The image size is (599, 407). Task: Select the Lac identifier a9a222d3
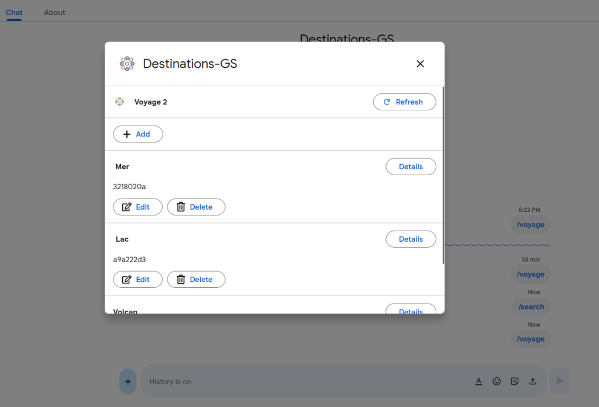(x=129, y=259)
